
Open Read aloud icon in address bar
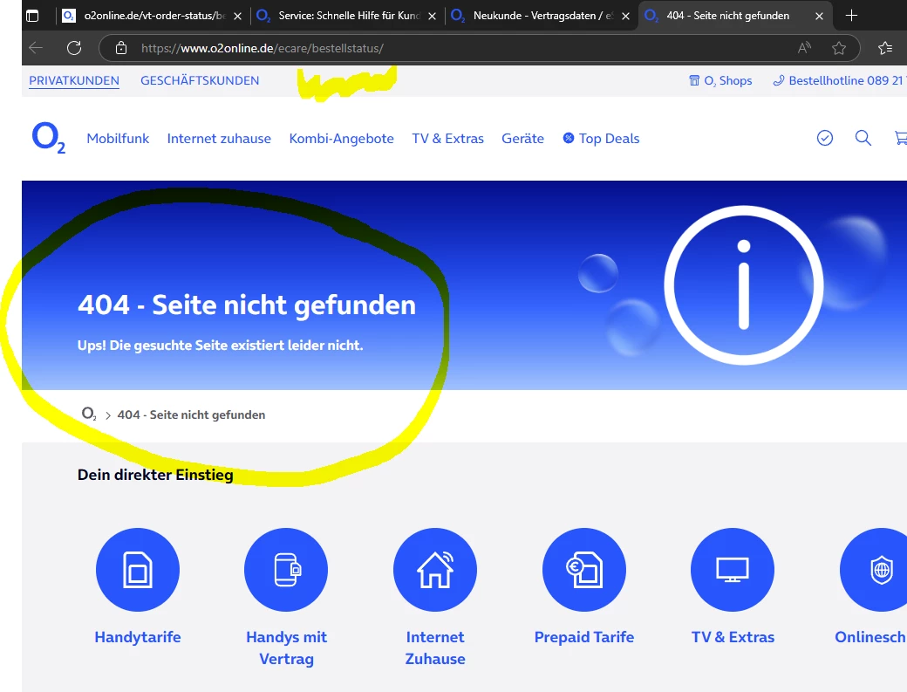tap(804, 48)
